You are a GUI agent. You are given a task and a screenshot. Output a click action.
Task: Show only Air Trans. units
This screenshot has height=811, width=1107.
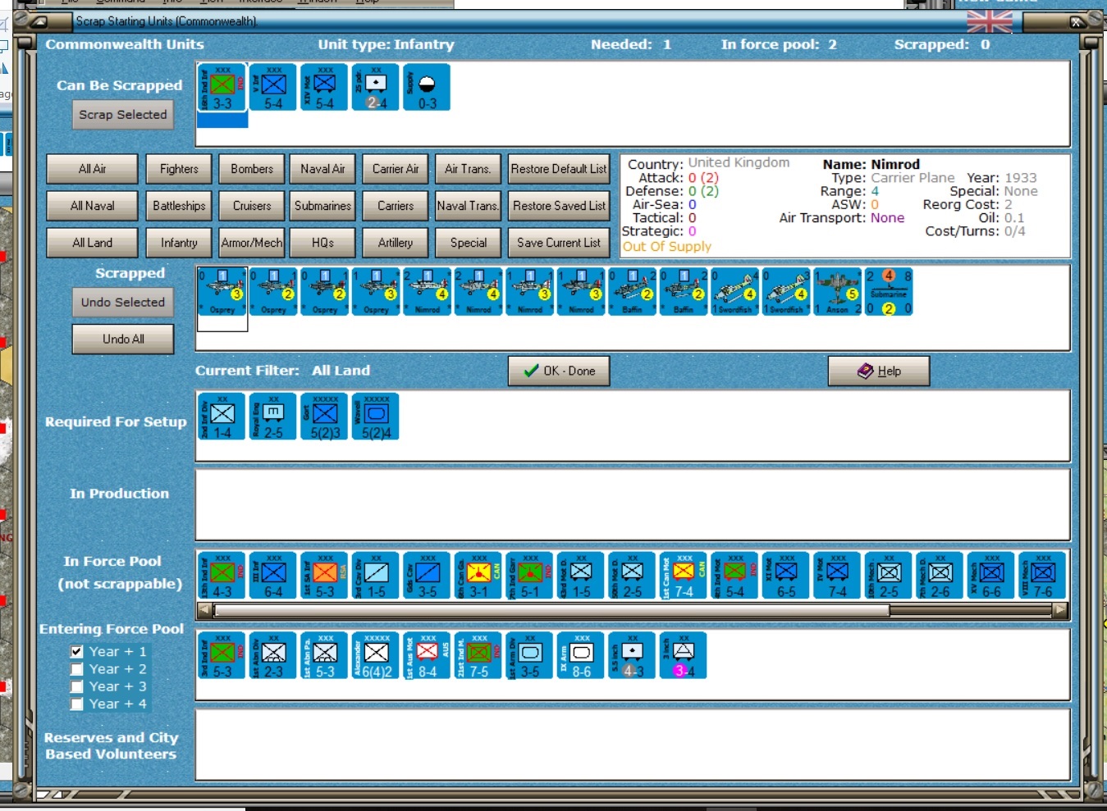468,169
